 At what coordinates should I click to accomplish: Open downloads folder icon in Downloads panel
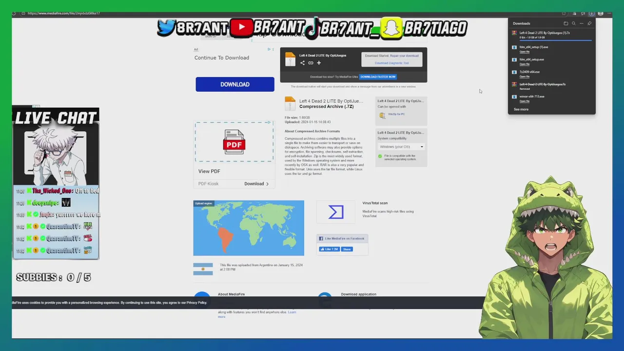click(566, 23)
